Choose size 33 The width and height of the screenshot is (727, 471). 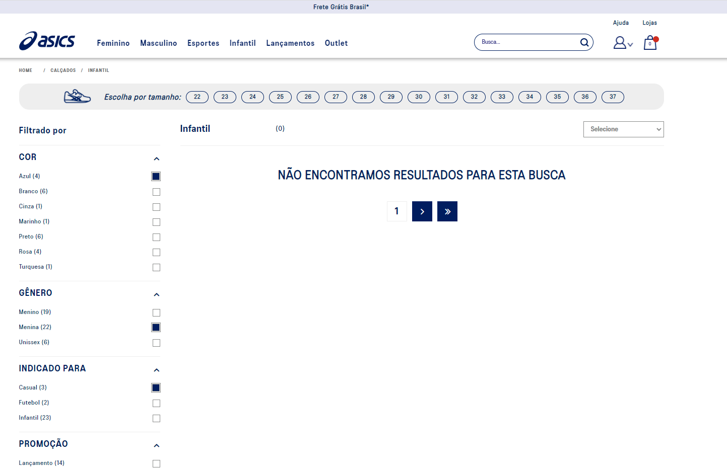[x=502, y=97]
